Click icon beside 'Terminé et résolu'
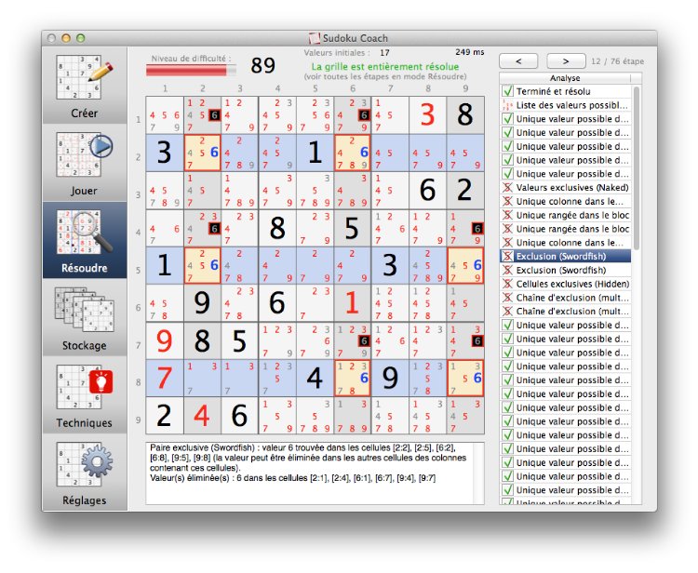The height and width of the screenshot is (573, 698). click(x=507, y=91)
